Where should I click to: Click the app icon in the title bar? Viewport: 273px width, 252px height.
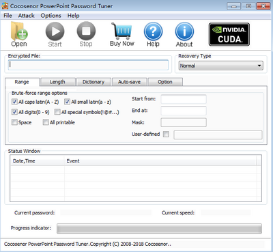coord(5,6)
